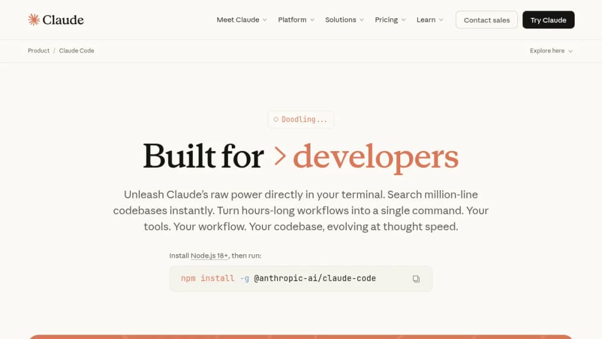The width and height of the screenshot is (602, 339).
Task: Click the orange 'developers' heading word
Action: pyautogui.click(x=376, y=157)
